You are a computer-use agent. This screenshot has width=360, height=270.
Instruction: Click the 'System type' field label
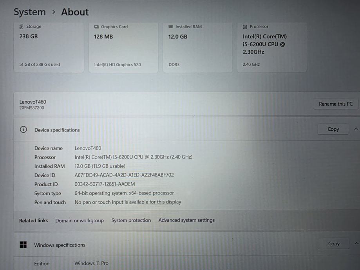coord(47,193)
